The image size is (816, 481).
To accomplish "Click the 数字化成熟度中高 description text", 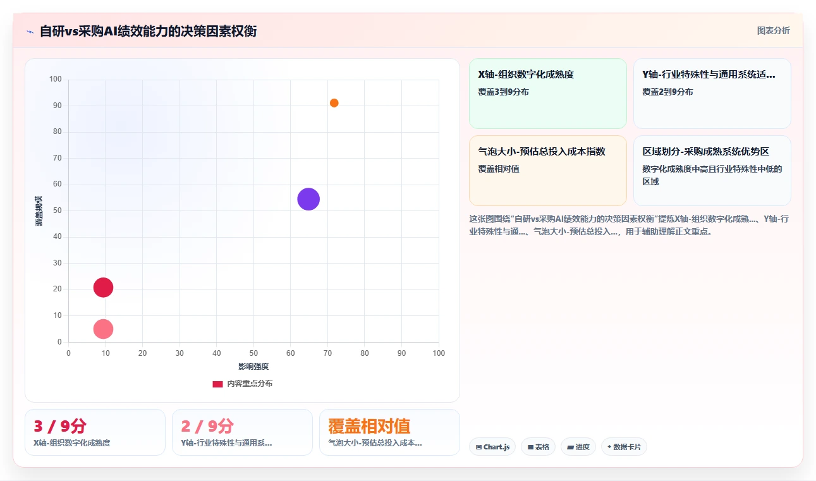I will tap(712, 175).
